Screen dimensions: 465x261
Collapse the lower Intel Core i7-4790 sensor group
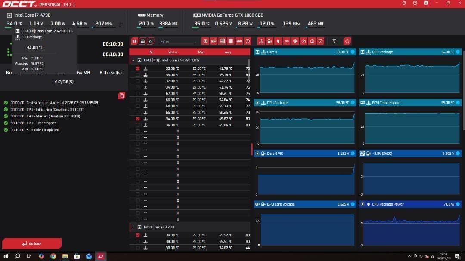[x=133, y=227]
